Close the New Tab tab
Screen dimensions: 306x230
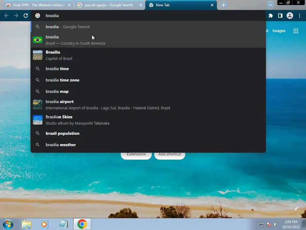pyautogui.click(x=212, y=5)
